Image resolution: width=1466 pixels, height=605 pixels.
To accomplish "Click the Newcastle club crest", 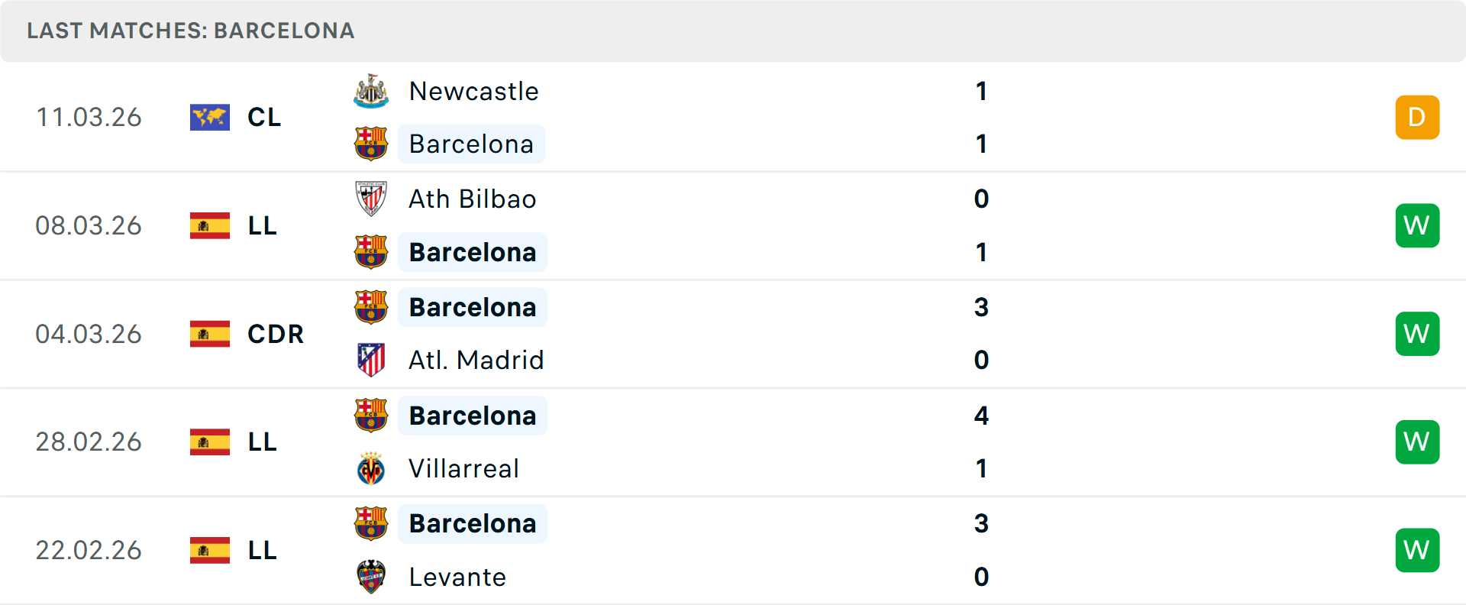I will [x=371, y=90].
